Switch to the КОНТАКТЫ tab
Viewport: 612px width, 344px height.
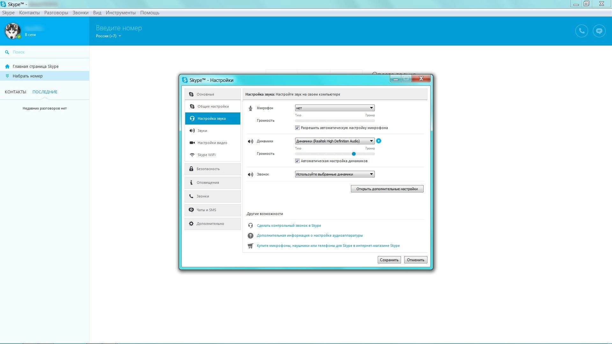[x=15, y=92]
